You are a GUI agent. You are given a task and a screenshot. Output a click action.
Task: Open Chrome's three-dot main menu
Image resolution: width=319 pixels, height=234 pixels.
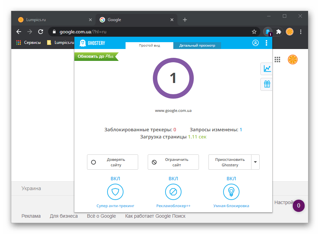click(301, 32)
